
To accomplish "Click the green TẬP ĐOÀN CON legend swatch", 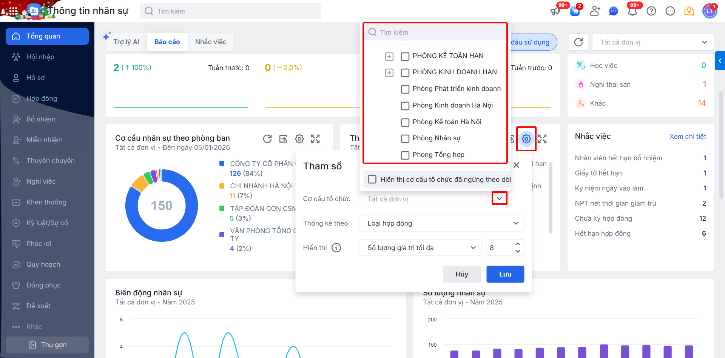I will [x=222, y=208].
